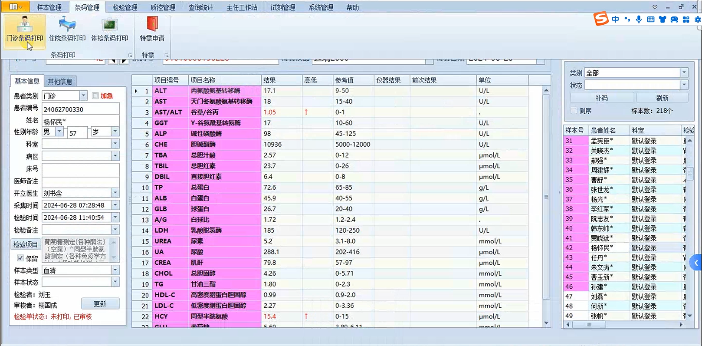Toggle the 保留 checkbox
Screen dimensions: 702x346
click(x=20, y=258)
